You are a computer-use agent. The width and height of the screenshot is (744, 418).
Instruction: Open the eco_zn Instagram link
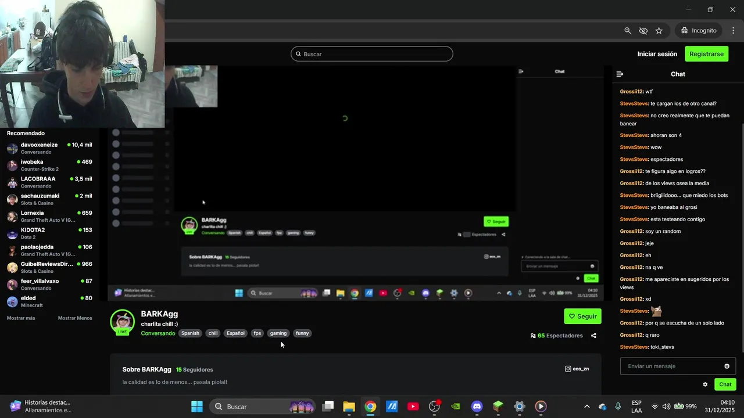577,369
